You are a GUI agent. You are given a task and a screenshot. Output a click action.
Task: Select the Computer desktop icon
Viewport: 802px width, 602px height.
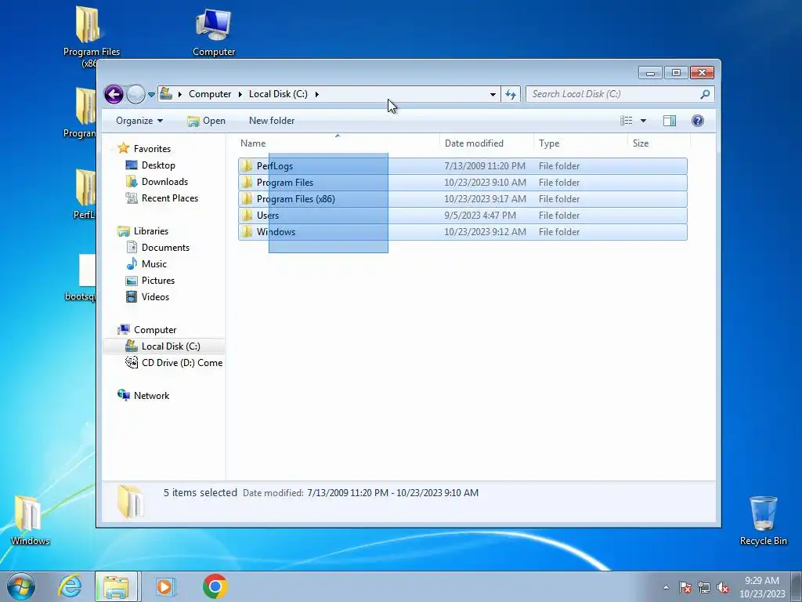(214, 31)
